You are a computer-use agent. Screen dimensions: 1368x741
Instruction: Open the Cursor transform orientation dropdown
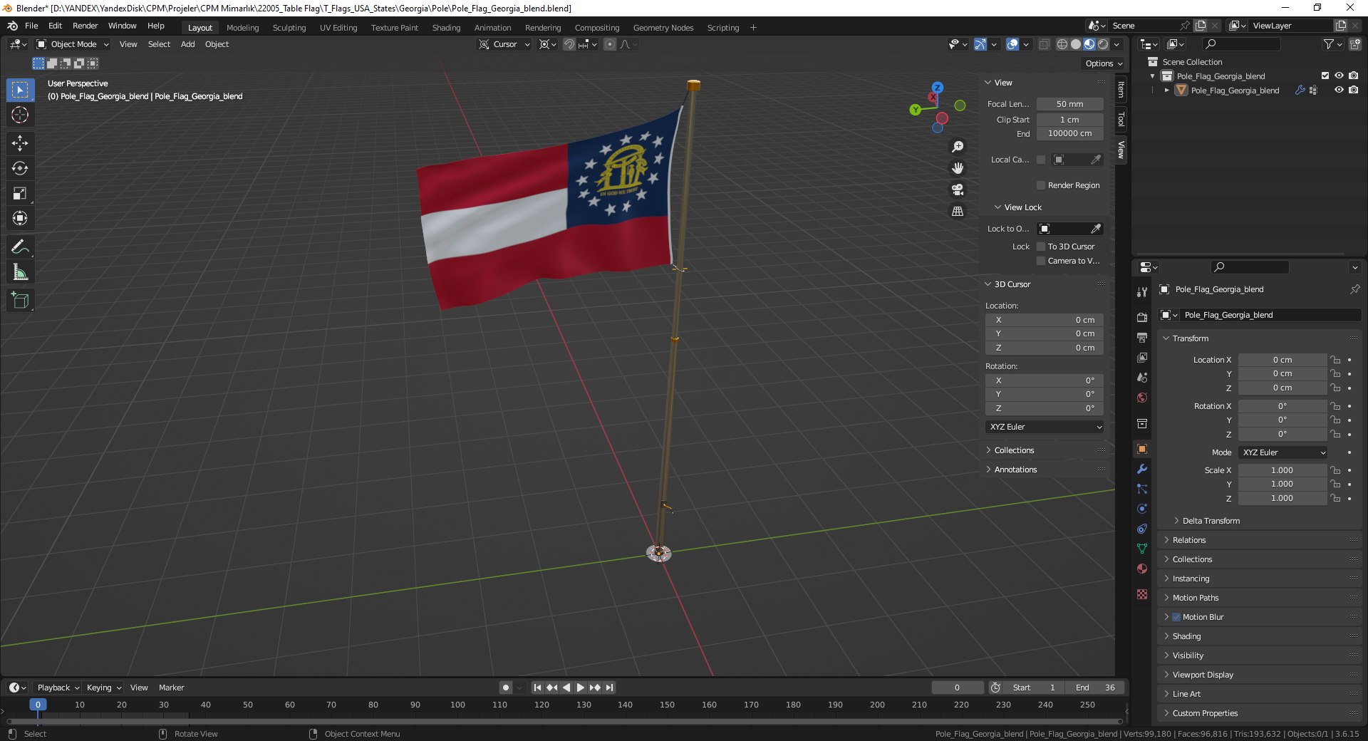[x=504, y=44]
